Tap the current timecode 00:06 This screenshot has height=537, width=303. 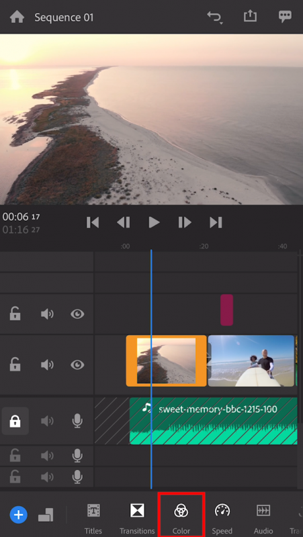21,217
